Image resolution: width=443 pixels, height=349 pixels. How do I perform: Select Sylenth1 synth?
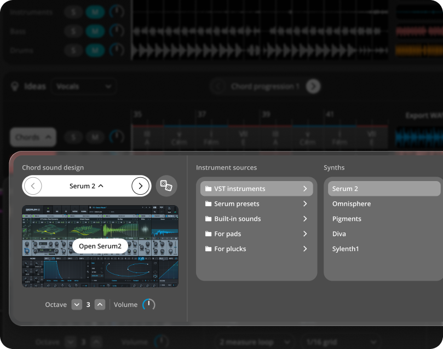click(x=346, y=248)
